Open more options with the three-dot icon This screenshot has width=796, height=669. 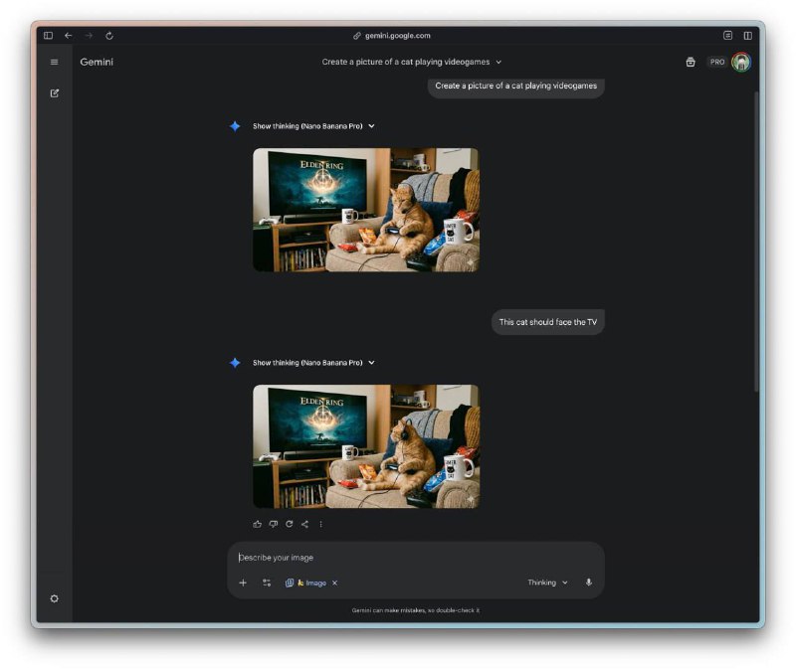point(322,524)
